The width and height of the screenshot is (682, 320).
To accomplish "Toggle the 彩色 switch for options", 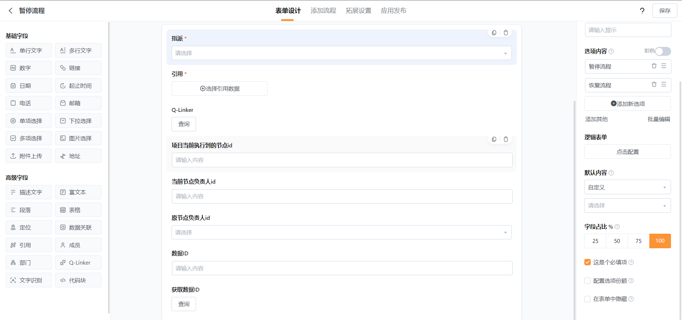I will pos(663,51).
